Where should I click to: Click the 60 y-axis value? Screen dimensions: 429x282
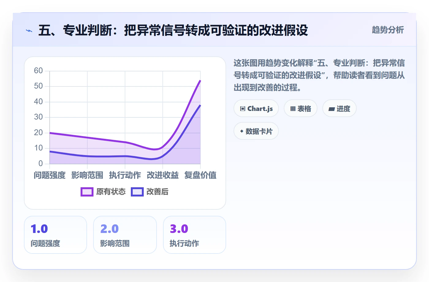[x=38, y=71]
